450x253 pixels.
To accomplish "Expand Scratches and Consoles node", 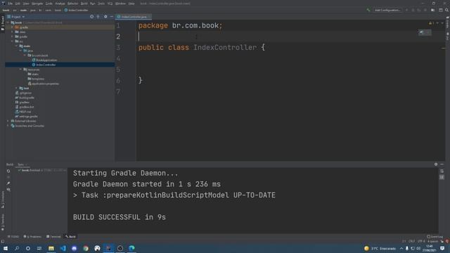I will click(x=8, y=126).
